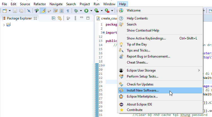Open Help Contents from the Help menu
Screen dimensions: 212x117
pyautogui.click(x=160, y=18)
